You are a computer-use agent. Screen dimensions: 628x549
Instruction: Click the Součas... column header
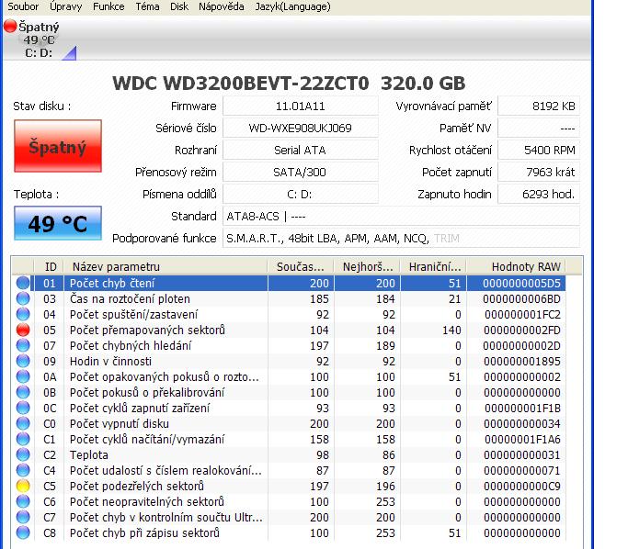(301, 267)
